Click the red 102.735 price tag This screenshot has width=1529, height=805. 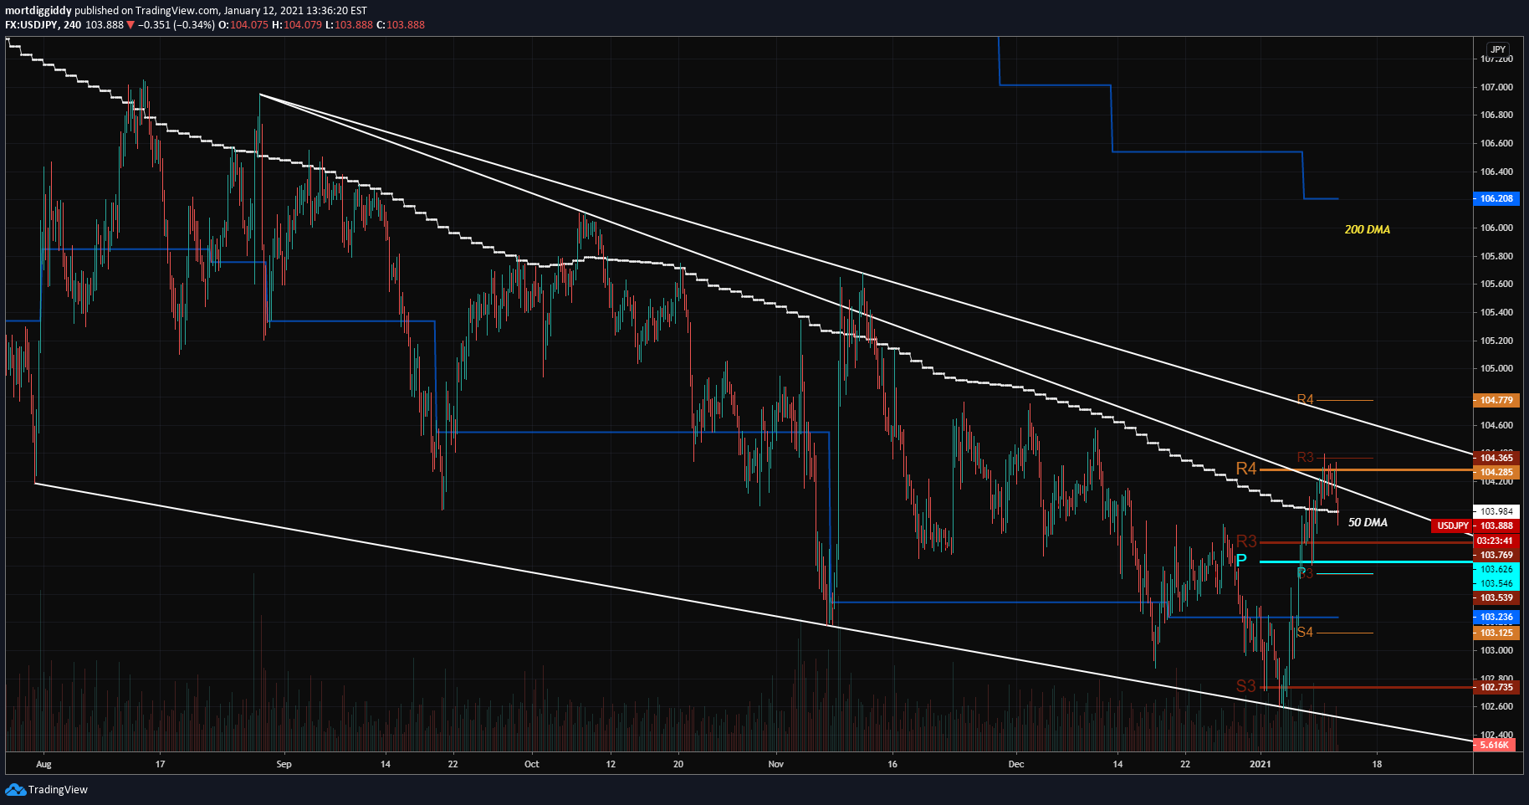point(1496,687)
